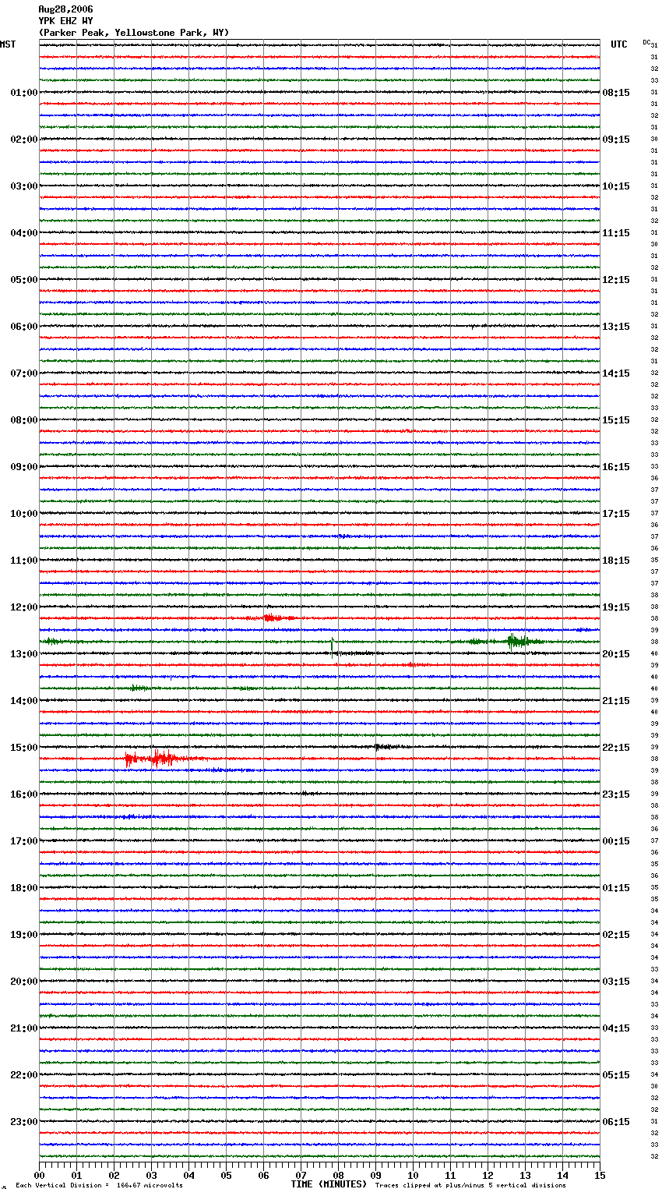The width and height of the screenshot is (662, 1196).
Task: Click the small red event just below 12:00 trace
Action: coord(279,617)
